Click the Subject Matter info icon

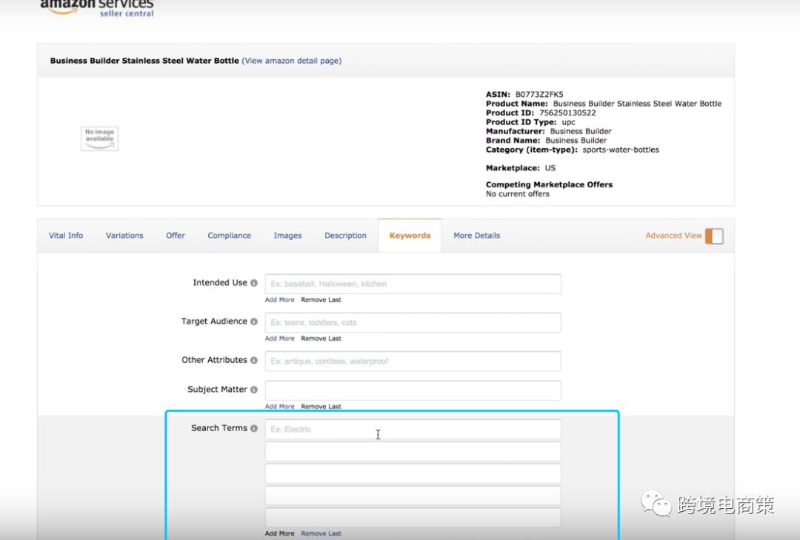pos(253,390)
